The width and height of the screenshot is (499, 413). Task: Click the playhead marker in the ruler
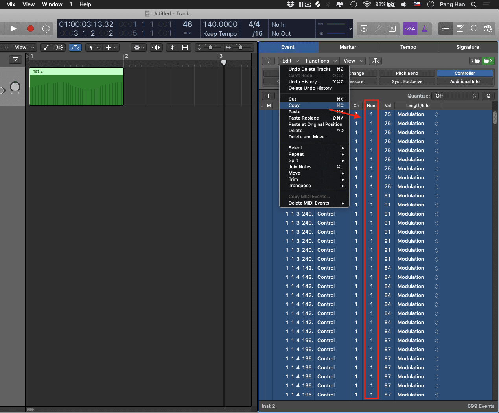pyautogui.click(x=224, y=62)
